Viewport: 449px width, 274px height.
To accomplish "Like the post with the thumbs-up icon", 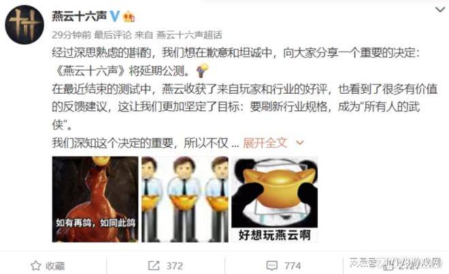I will (x=388, y=266).
